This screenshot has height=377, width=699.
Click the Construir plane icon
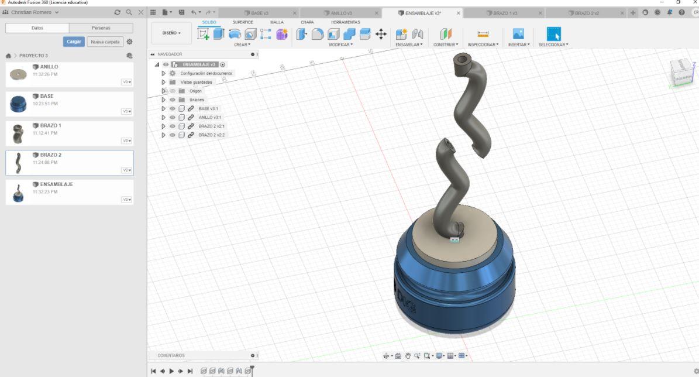pos(446,34)
